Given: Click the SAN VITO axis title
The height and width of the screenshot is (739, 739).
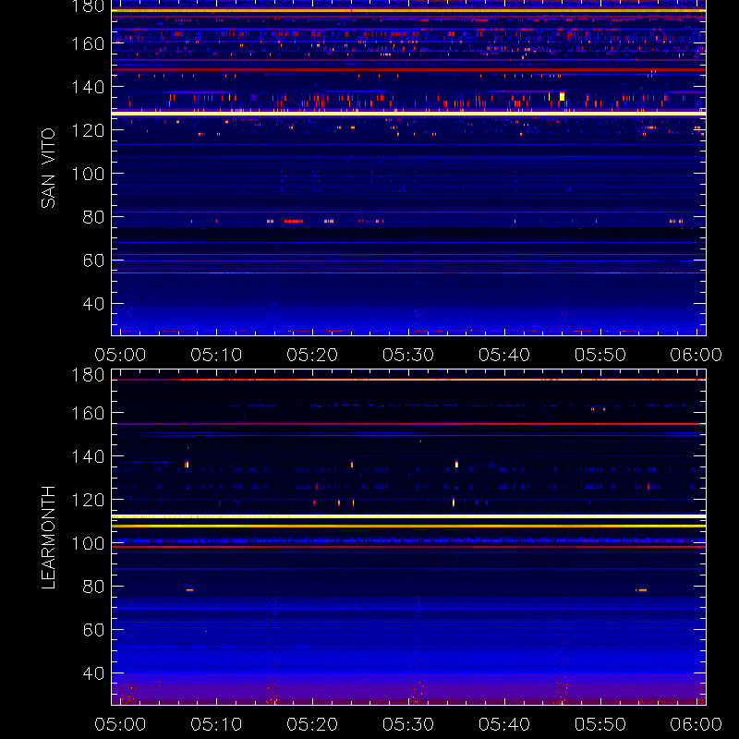Looking at the screenshot, I should click(48, 168).
